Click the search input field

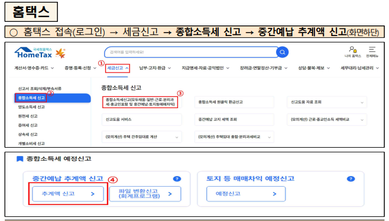[x=190, y=52]
